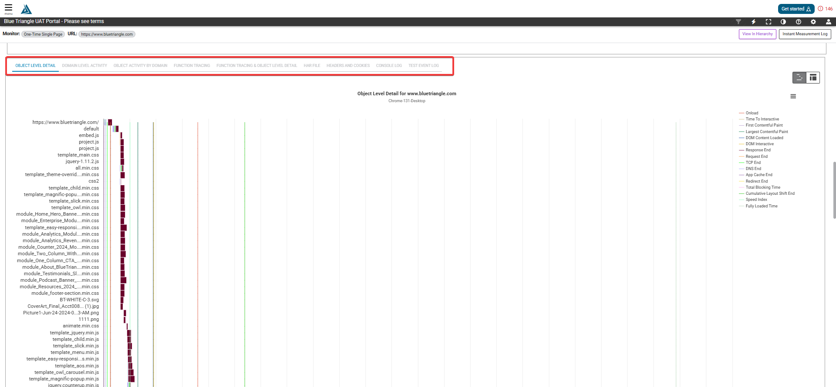This screenshot has width=836, height=387.
Task: Click the Get started button
Action: pyautogui.click(x=796, y=9)
